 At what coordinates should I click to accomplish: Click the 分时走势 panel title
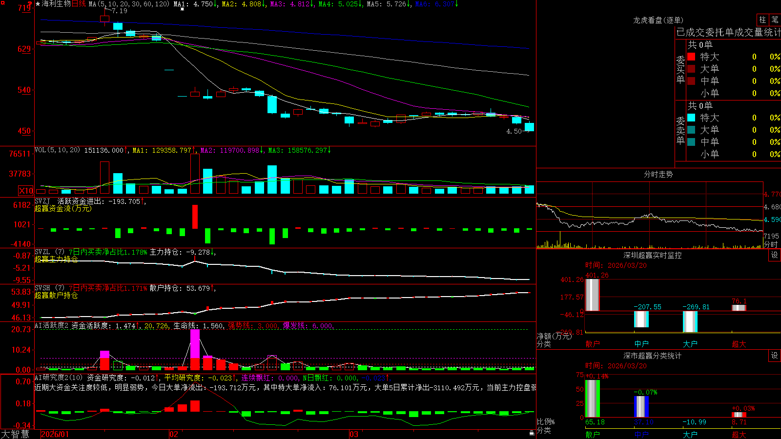[x=658, y=174]
